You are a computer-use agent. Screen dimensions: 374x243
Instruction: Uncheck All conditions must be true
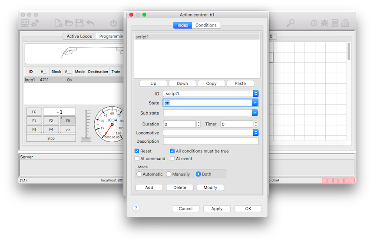[x=172, y=151]
